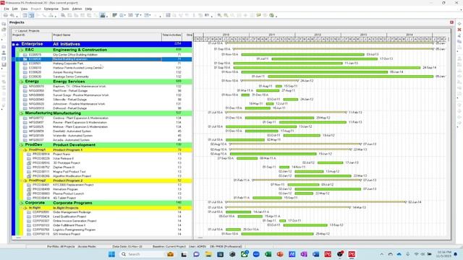
Task: Select Lead Qualification Project row
Action: point(102,217)
